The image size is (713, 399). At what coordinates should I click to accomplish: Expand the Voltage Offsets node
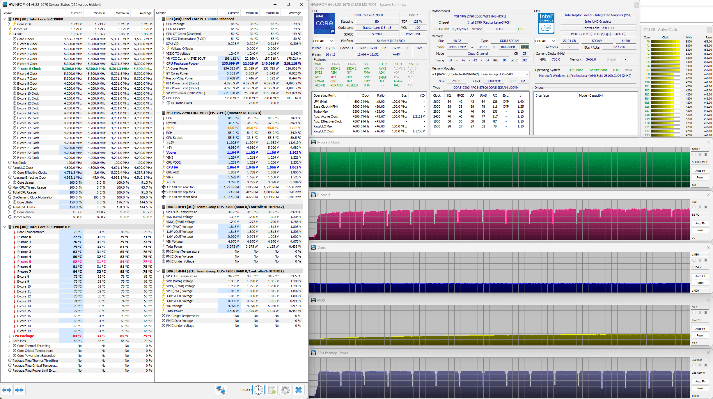tap(163, 49)
